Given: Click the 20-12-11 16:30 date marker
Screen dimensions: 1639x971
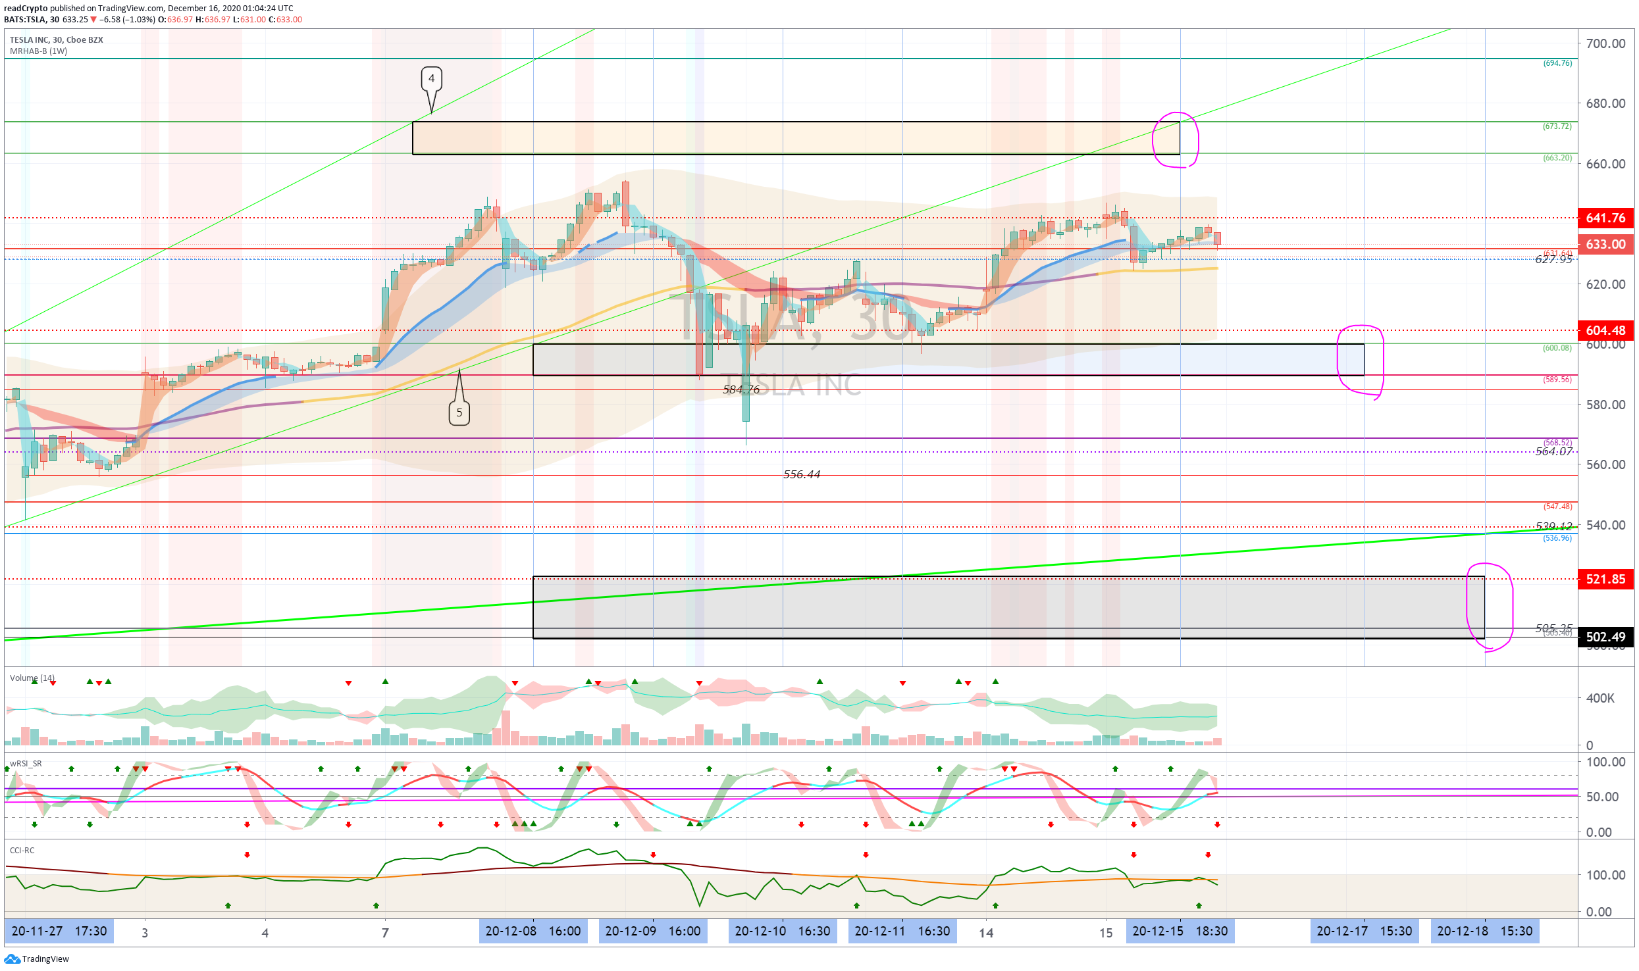Looking at the screenshot, I should (902, 932).
